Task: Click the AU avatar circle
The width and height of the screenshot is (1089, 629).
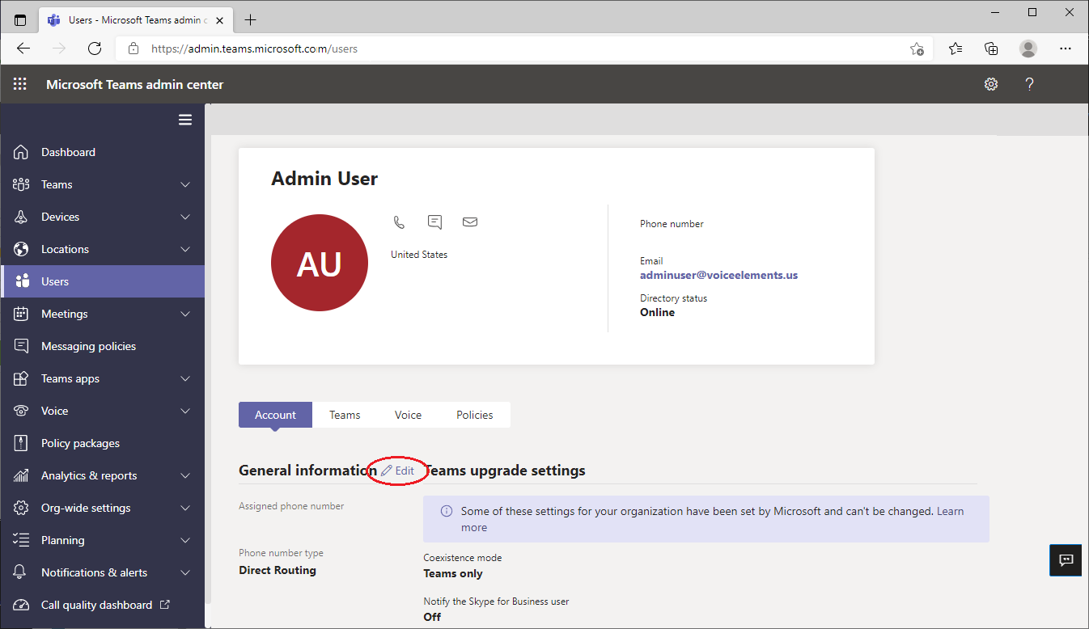Action: click(x=320, y=263)
